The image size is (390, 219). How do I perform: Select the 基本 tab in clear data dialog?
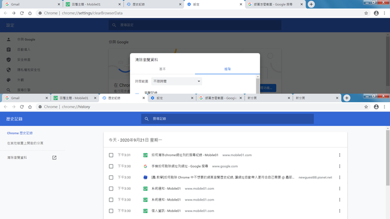(162, 69)
